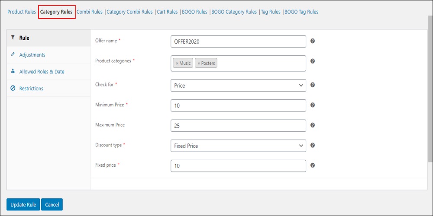This screenshot has width=433, height=216.
Task: Focus the Minimum Price input
Action: [238, 105]
